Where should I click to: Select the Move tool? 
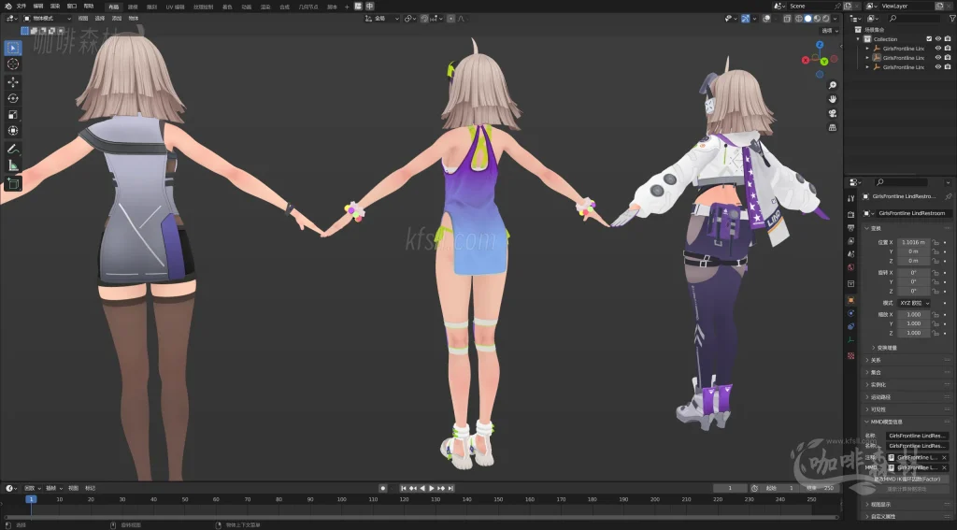pos(13,82)
